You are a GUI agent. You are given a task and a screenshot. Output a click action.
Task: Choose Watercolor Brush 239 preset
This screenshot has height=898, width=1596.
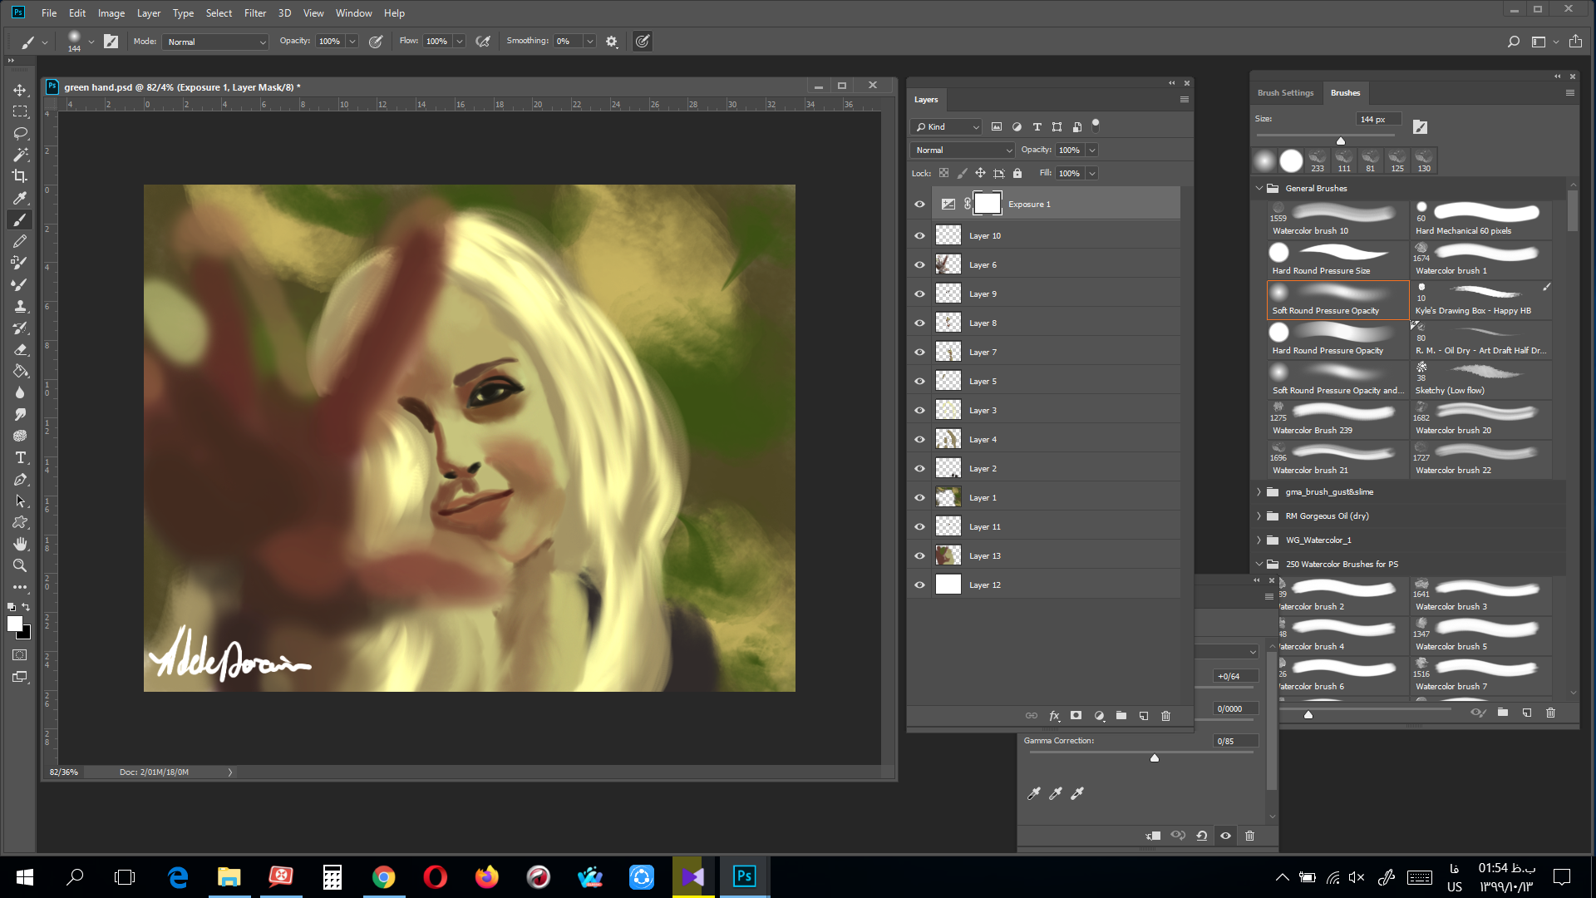click(x=1337, y=421)
